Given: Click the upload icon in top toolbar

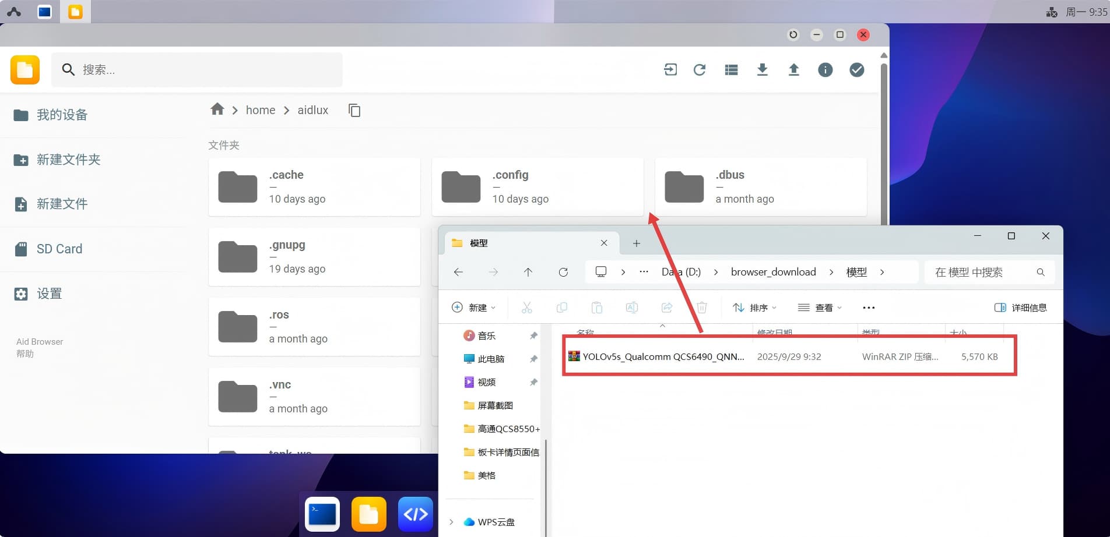Looking at the screenshot, I should pos(793,70).
